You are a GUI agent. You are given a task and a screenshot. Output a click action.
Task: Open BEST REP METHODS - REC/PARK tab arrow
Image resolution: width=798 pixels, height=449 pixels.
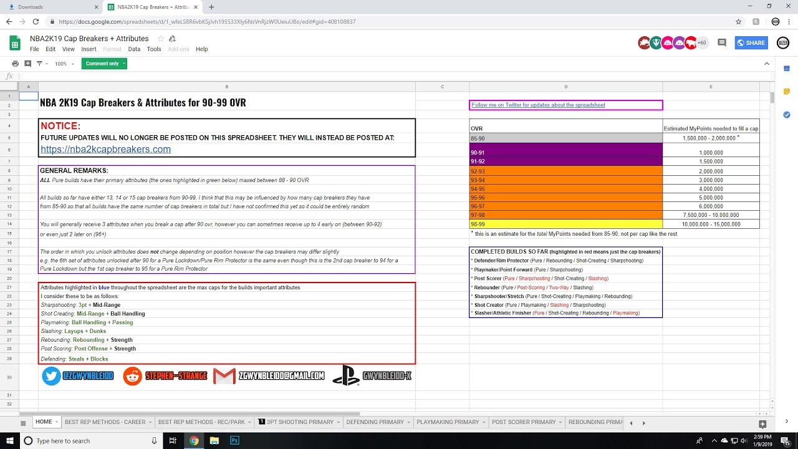pos(249,422)
